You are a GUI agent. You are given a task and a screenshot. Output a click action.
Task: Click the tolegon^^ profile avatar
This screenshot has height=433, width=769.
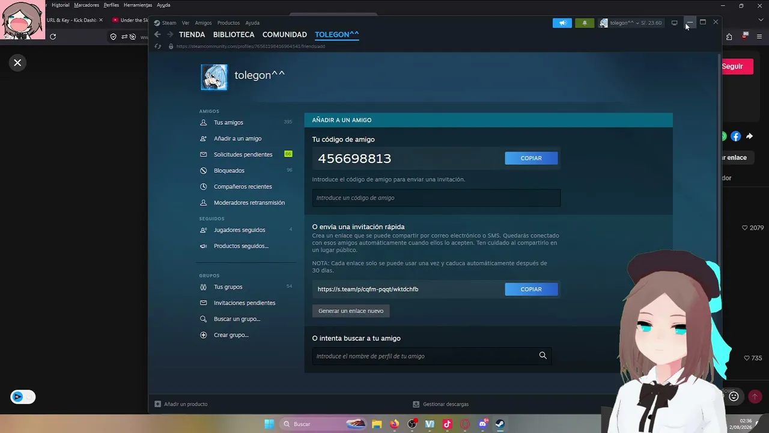pos(214,77)
